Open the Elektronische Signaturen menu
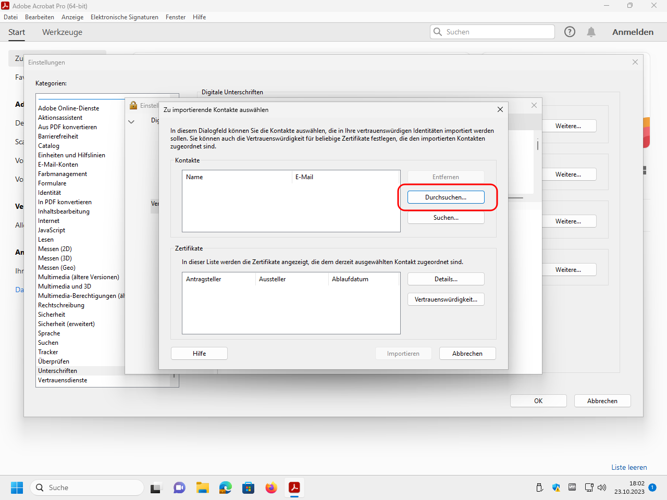Viewport: 667px width, 500px height. coord(124,17)
